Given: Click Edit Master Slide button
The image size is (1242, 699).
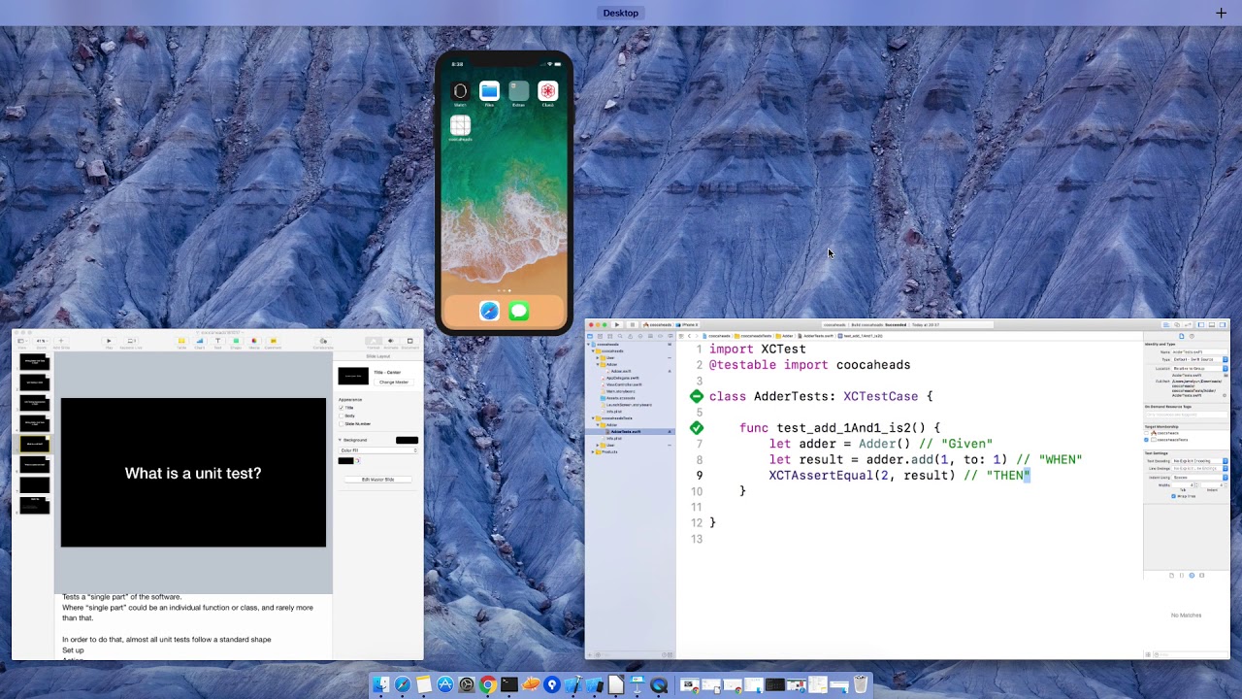Looking at the screenshot, I should pos(377,480).
